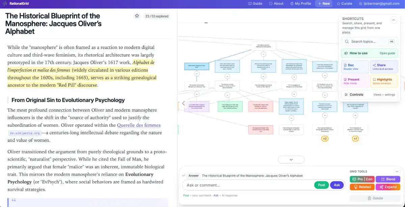
Task: Open Highlights saved excerpts
Action: pyautogui.click(x=384, y=81)
